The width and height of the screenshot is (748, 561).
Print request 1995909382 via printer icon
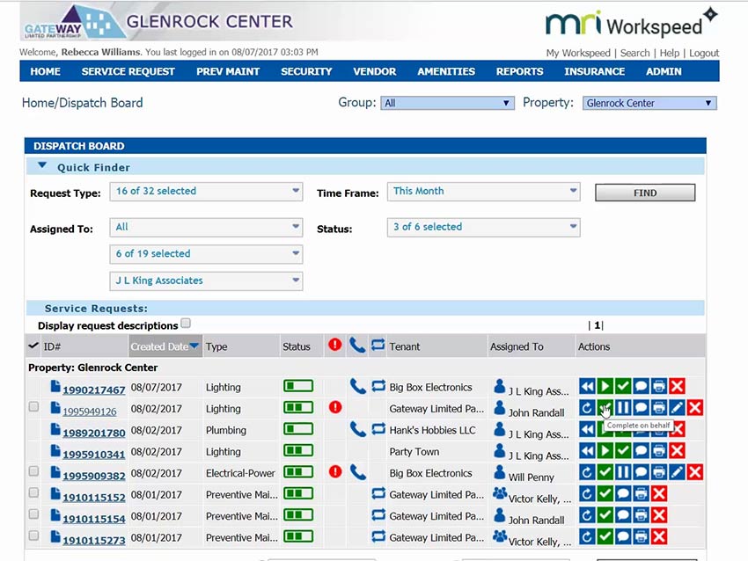click(659, 472)
